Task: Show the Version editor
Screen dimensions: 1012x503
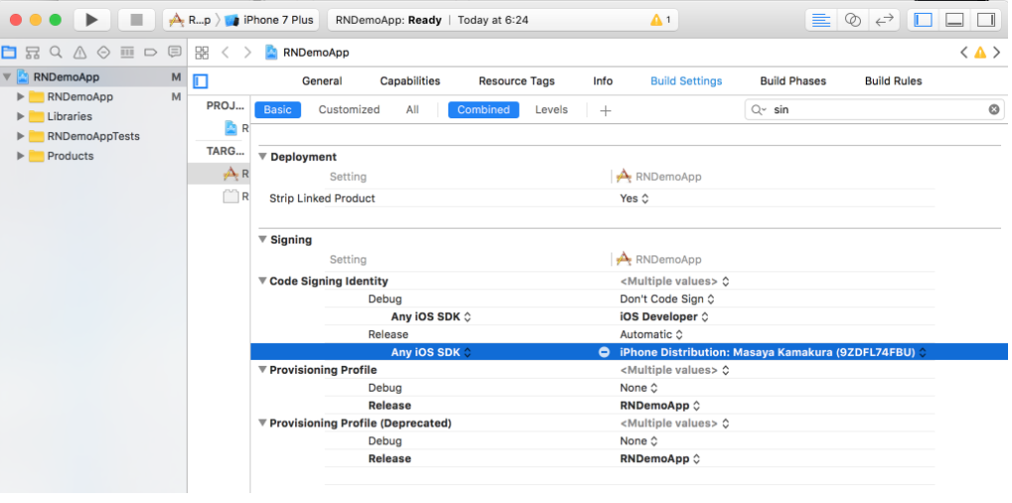Action: (x=883, y=20)
